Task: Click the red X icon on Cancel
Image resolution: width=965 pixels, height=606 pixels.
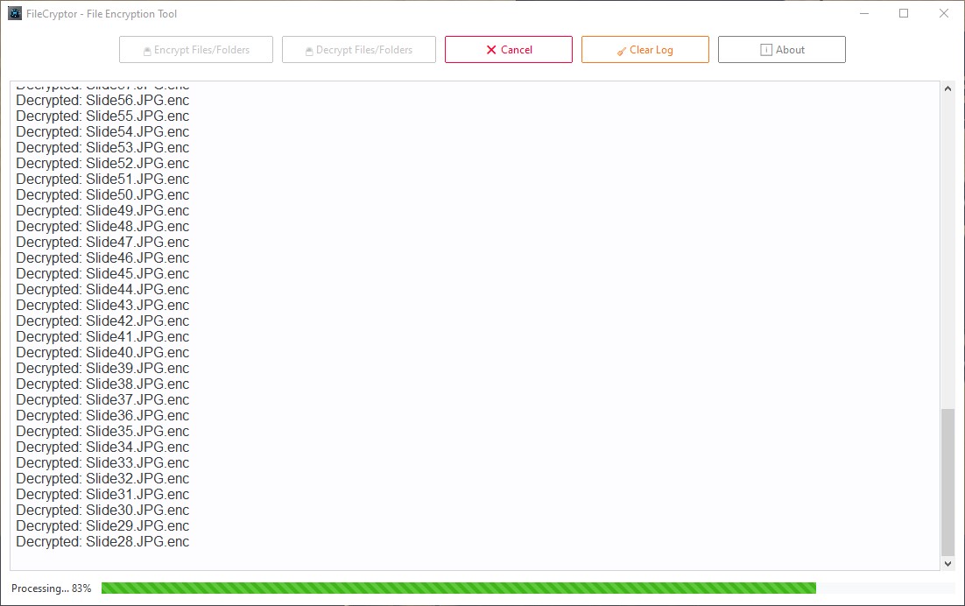Action: 491,50
